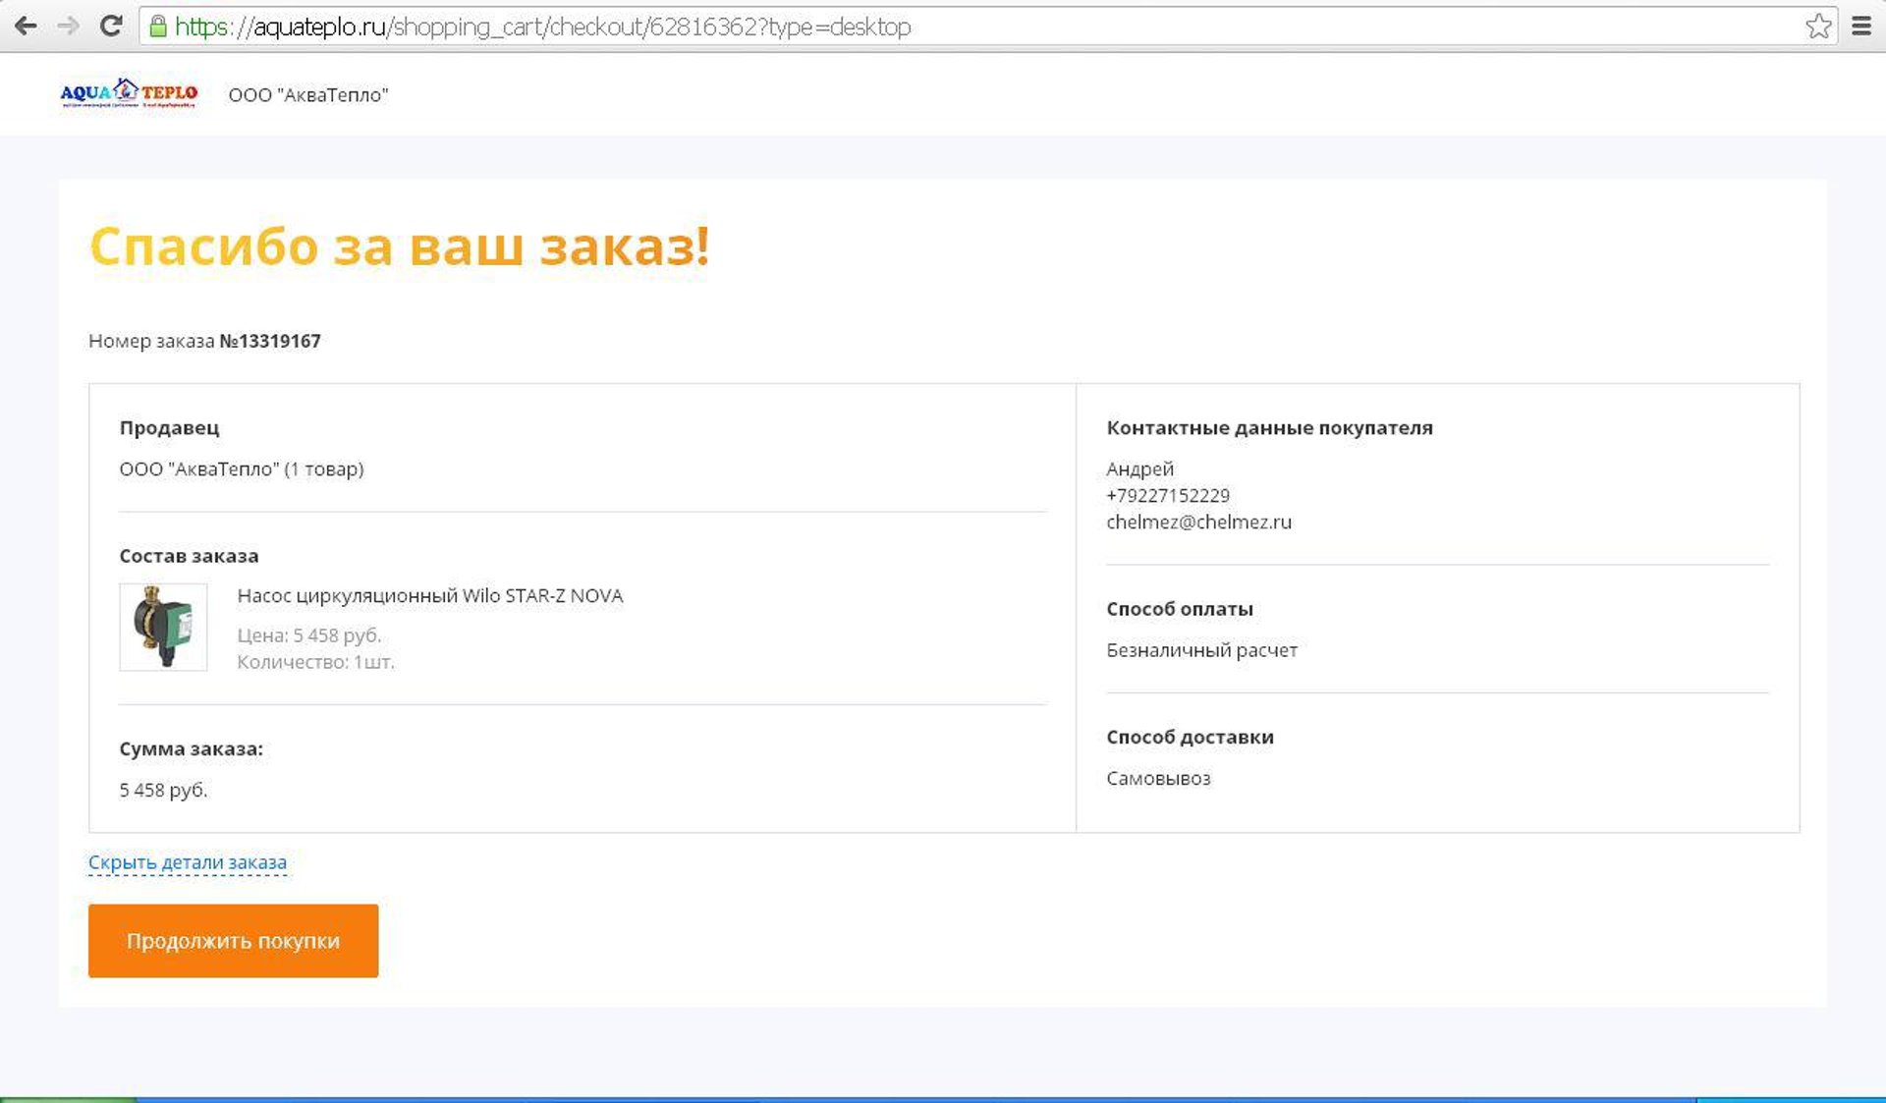1886x1103 pixels.
Task: Click the order total 5 458 руб.
Action: 164,790
